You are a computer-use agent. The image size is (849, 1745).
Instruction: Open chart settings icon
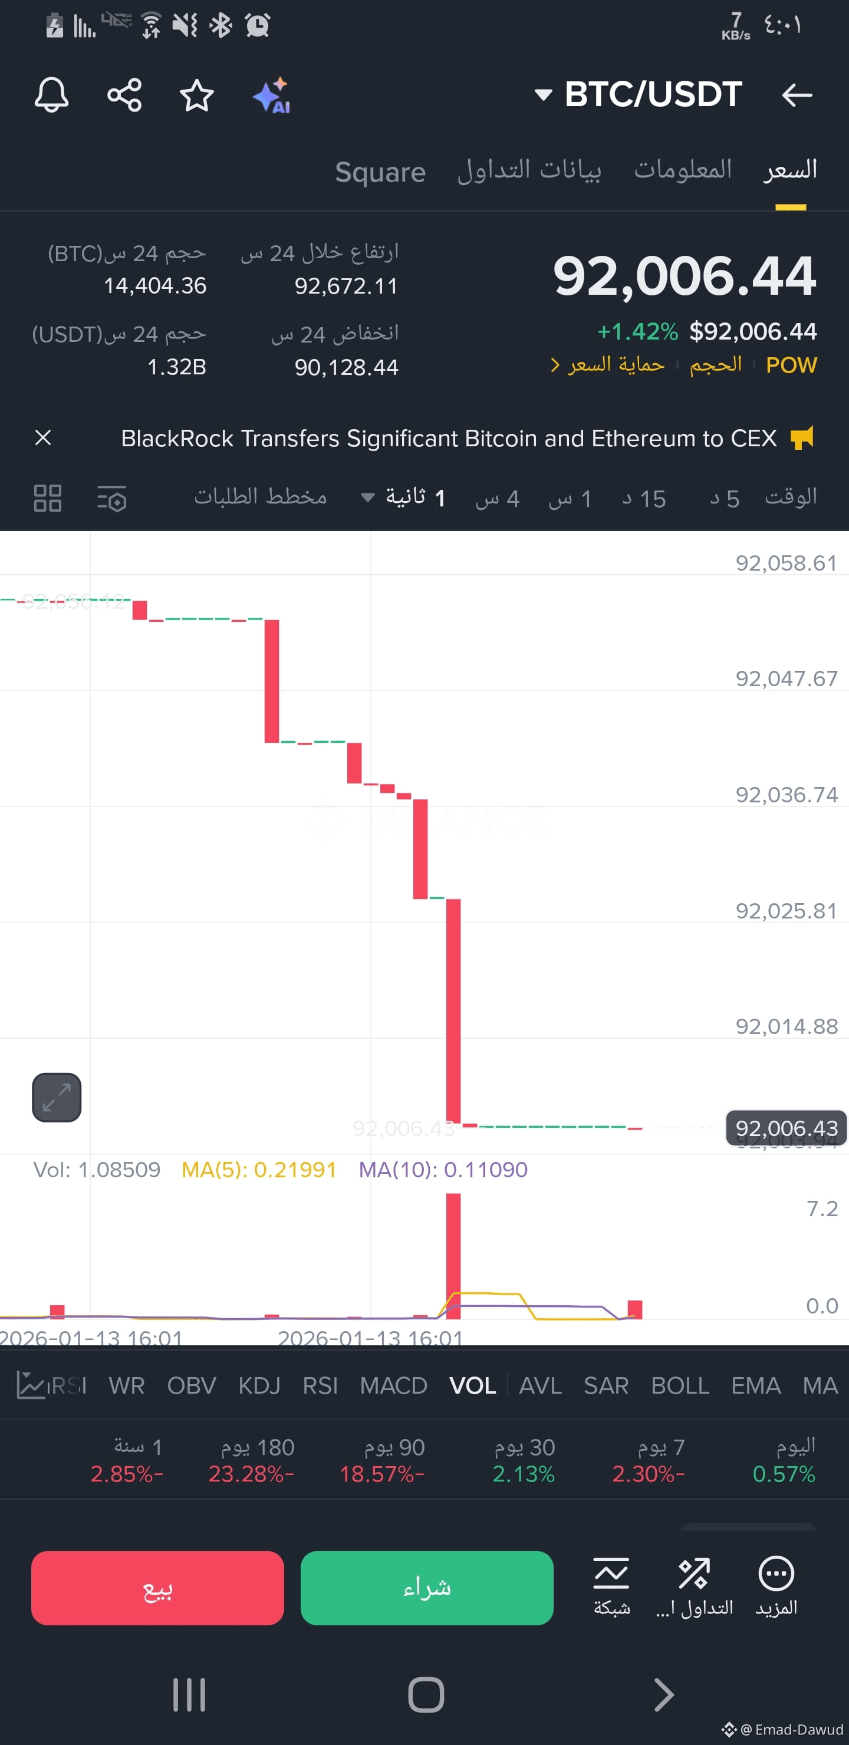112,498
